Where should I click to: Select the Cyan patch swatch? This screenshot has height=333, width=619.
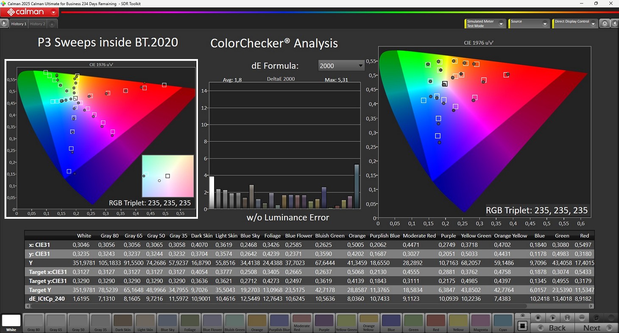(x=503, y=323)
